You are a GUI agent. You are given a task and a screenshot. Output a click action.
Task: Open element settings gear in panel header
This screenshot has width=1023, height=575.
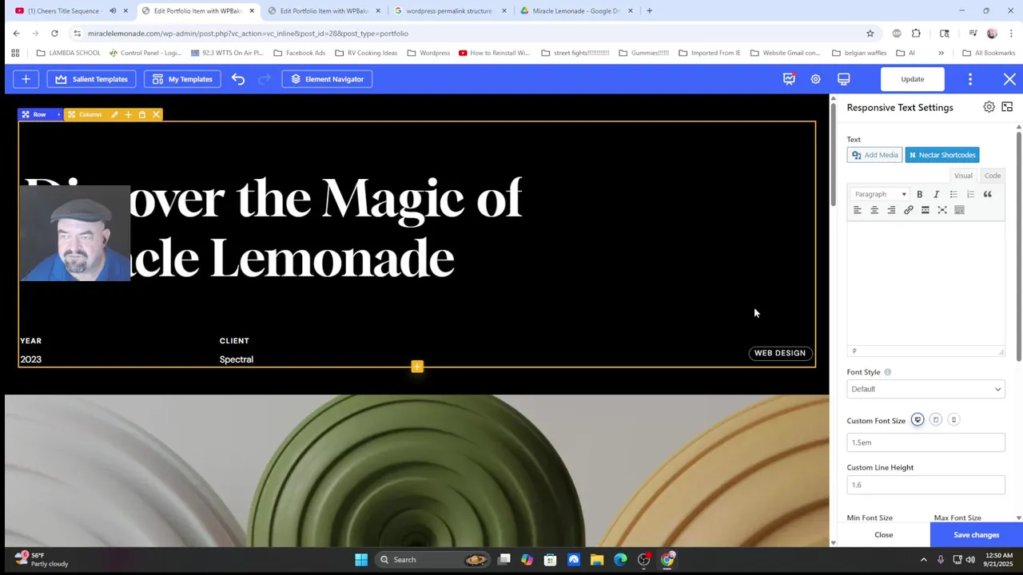point(989,107)
